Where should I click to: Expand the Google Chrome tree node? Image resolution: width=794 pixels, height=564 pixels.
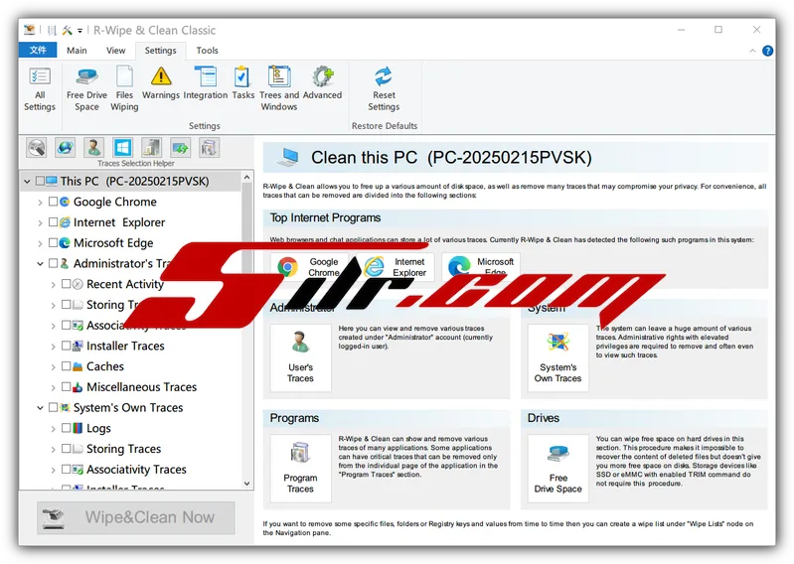(x=40, y=203)
